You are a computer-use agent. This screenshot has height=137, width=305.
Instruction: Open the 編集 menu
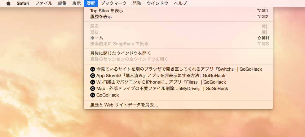pos(62,3)
